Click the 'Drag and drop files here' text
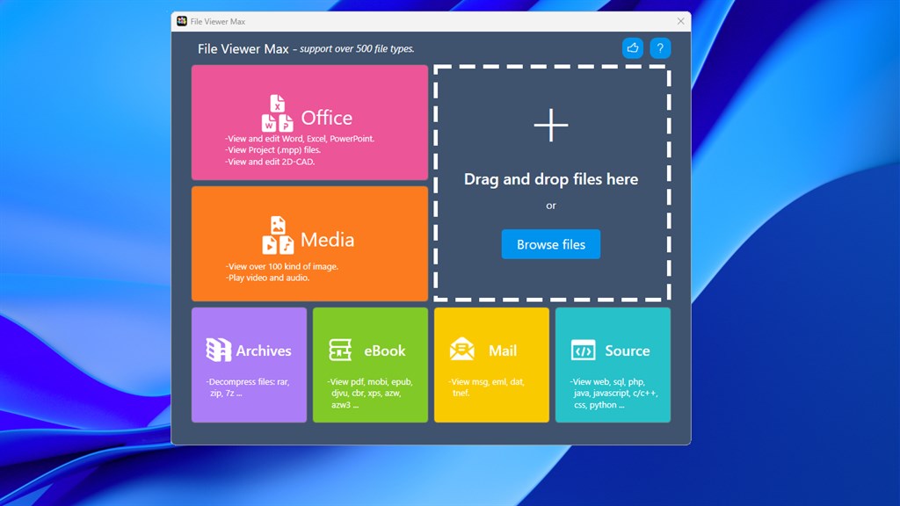This screenshot has width=900, height=506. 551,179
